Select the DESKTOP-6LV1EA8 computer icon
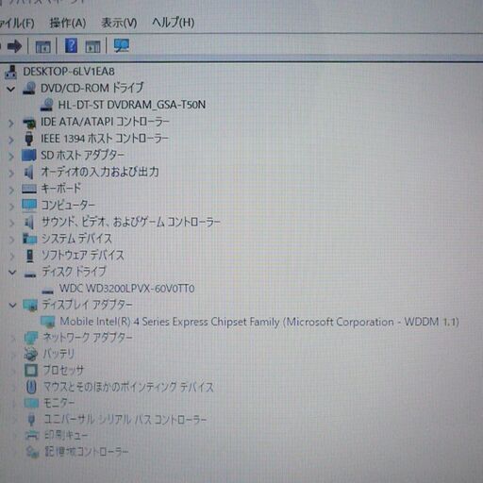The height and width of the screenshot is (483, 483). tap(10, 72)
